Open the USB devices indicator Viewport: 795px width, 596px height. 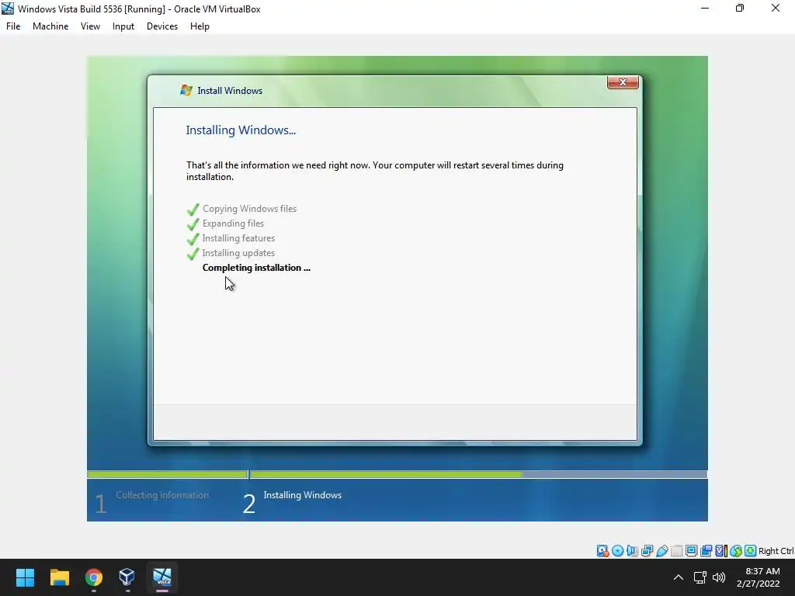(661, 551)
